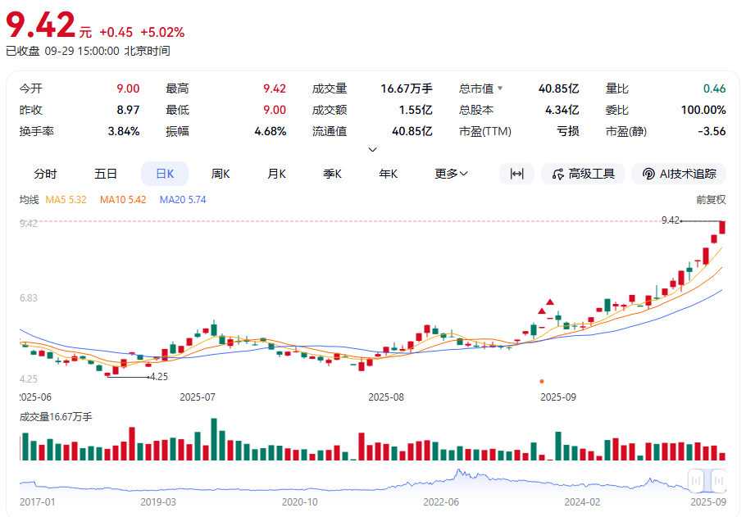Click the orange event dot near 2025-09
This screenshot has height=517, width=746.
coord(542,381)
